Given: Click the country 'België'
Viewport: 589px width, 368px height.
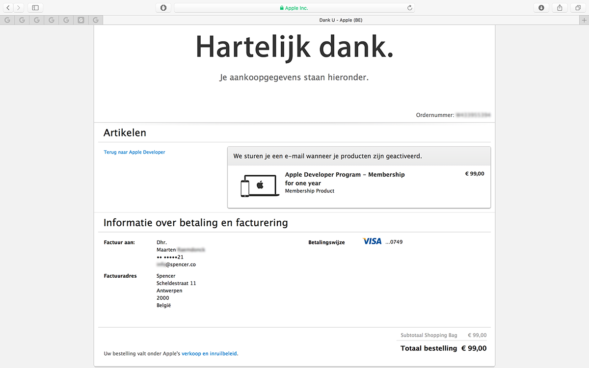Looking at the screenshot, I should 164,305.
